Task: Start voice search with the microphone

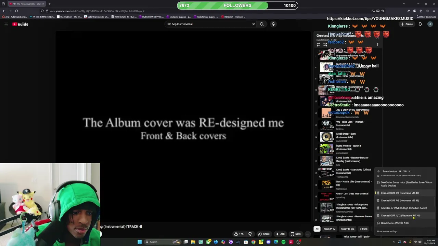Action: 273,24
